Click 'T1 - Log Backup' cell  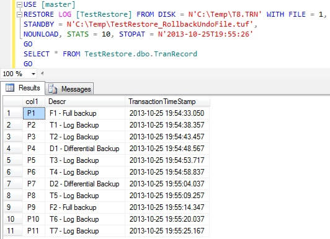point(85,125)
